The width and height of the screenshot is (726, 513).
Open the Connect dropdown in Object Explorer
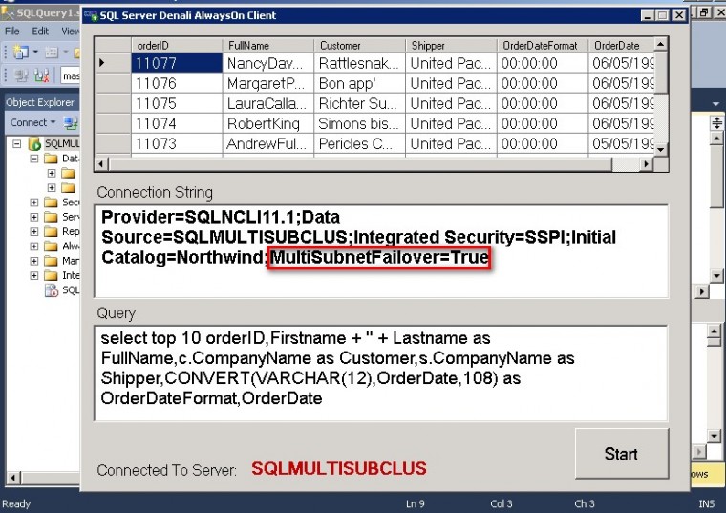[x=32, y=122]
